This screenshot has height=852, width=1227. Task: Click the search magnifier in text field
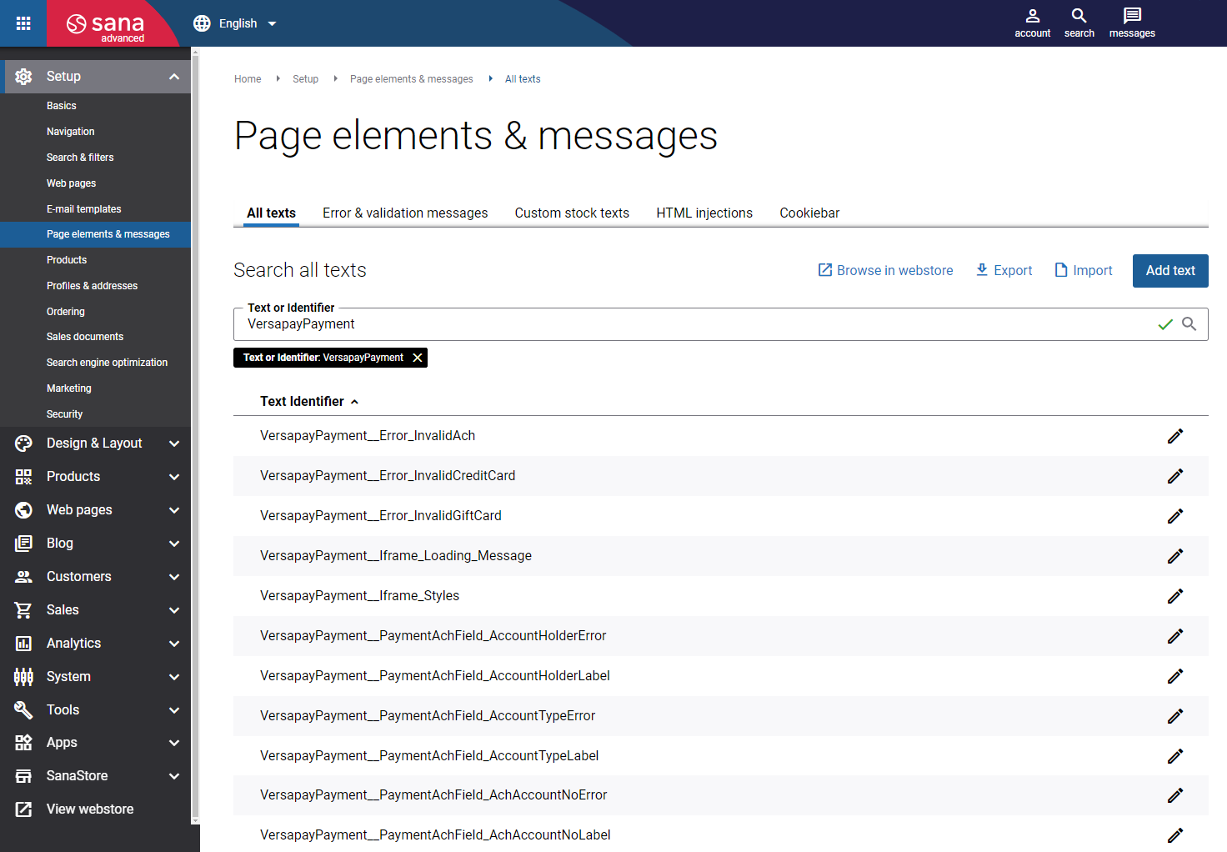(1189, 324)
